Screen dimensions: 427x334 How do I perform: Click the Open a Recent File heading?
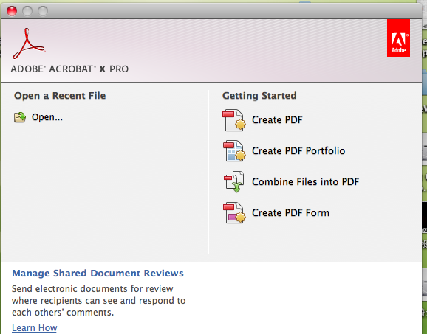[x=60, y=96]
